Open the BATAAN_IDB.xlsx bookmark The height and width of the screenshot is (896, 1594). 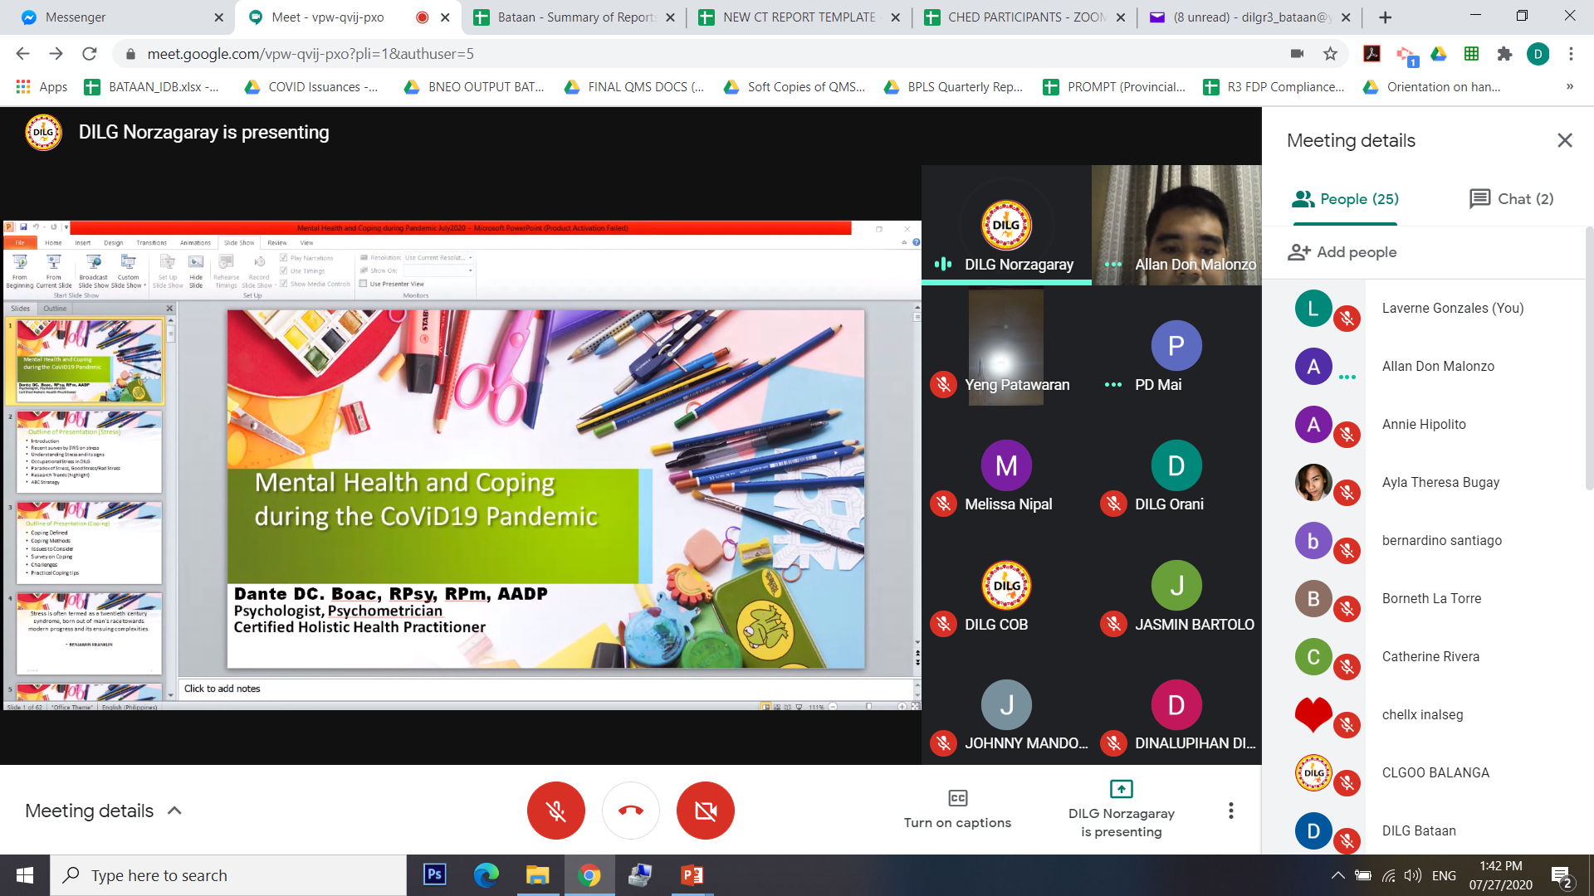[x=152, y=87]
